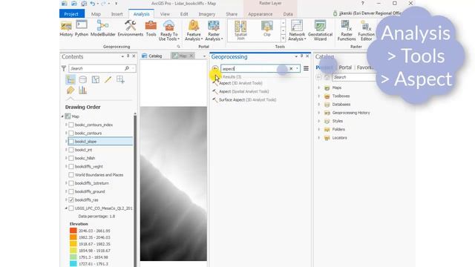This screenshot has height=267, width=475.
Task: Toggle visibility of bookcliffs_1streturn layer
Action: click(71, 183)
